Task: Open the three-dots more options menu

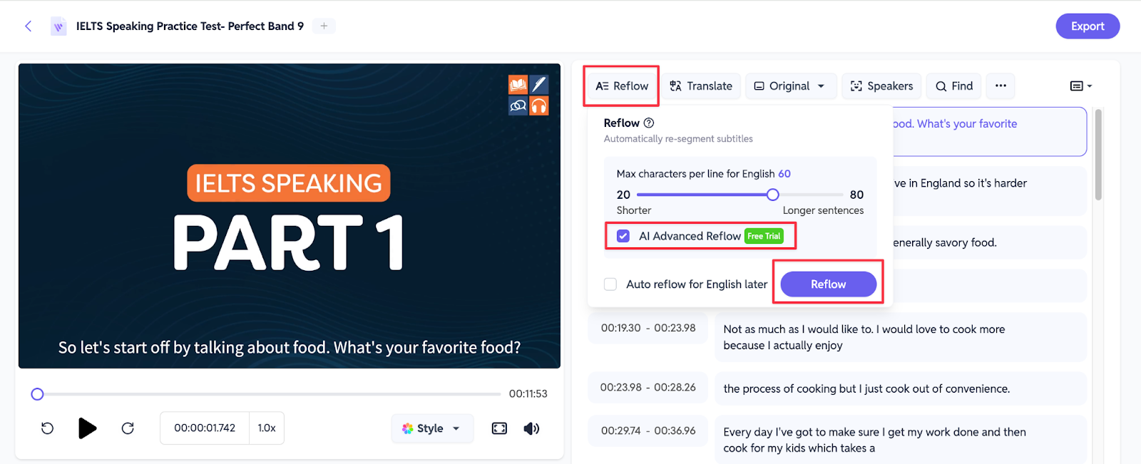Action: coord(1001,86)
